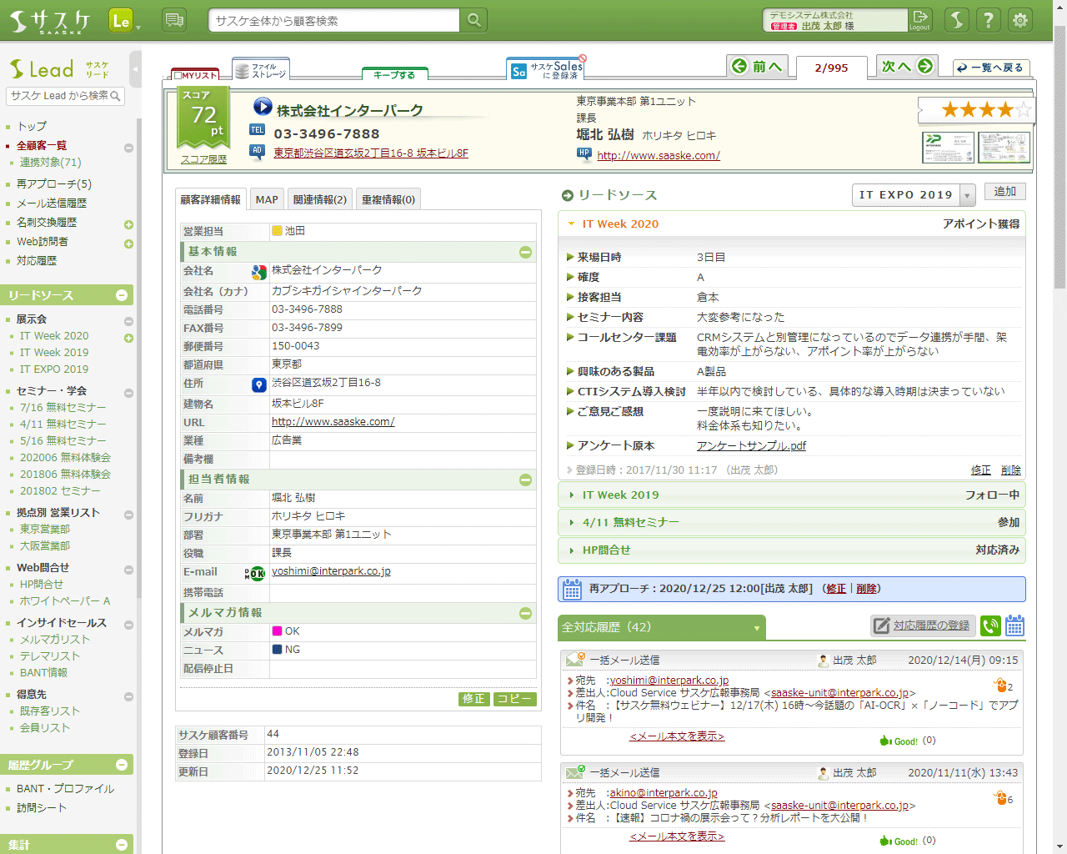The image size is (1067, 854).
Task: Open the first business card thumbnail
Action: [948, 148]
